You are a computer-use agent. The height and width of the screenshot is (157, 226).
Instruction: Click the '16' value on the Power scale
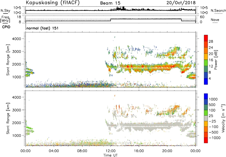point(211,60)
